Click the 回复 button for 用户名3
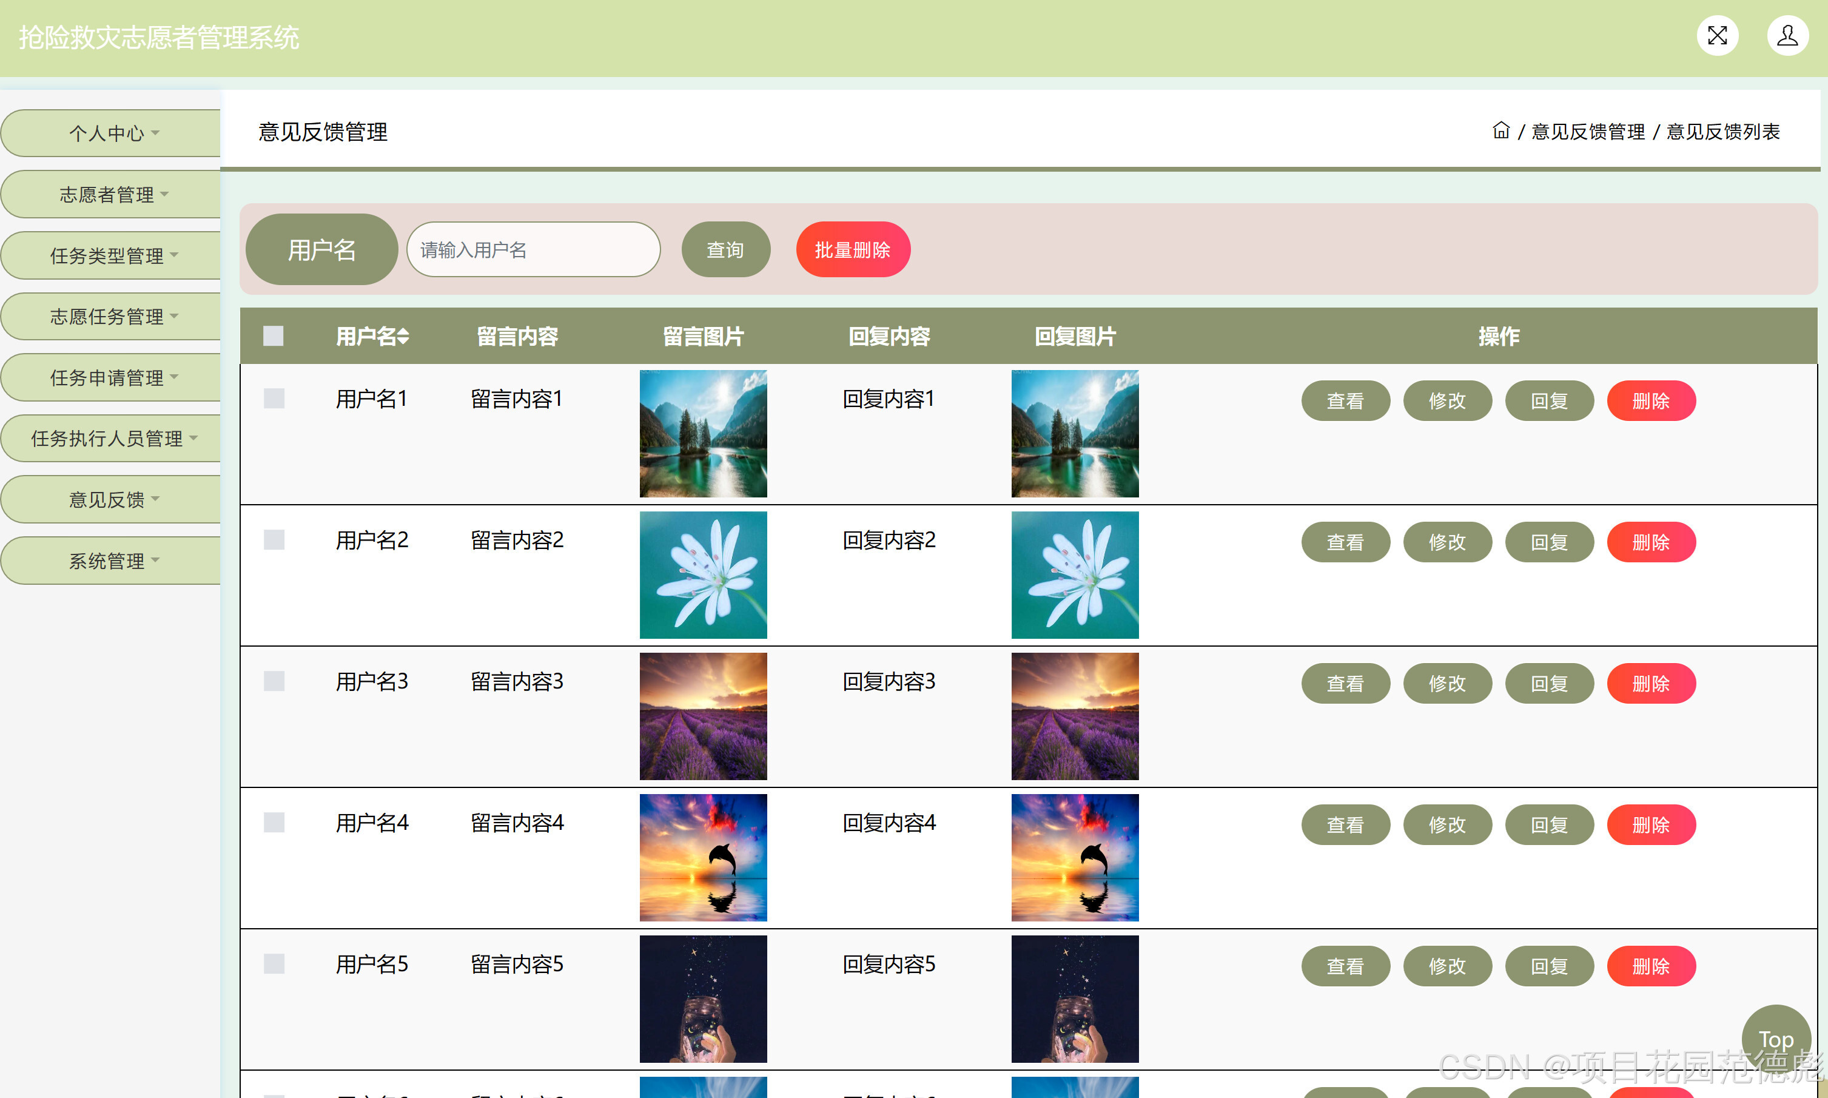The height and width of the screenshot is (1098, 1828). [1549, 683]
